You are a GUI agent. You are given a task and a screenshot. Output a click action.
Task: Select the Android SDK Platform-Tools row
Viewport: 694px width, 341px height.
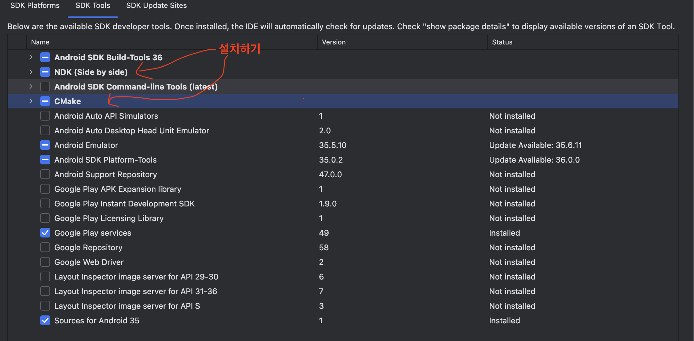click(x=106, y=160)
